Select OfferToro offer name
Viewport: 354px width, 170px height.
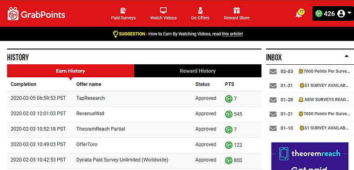tap(87, 144)
